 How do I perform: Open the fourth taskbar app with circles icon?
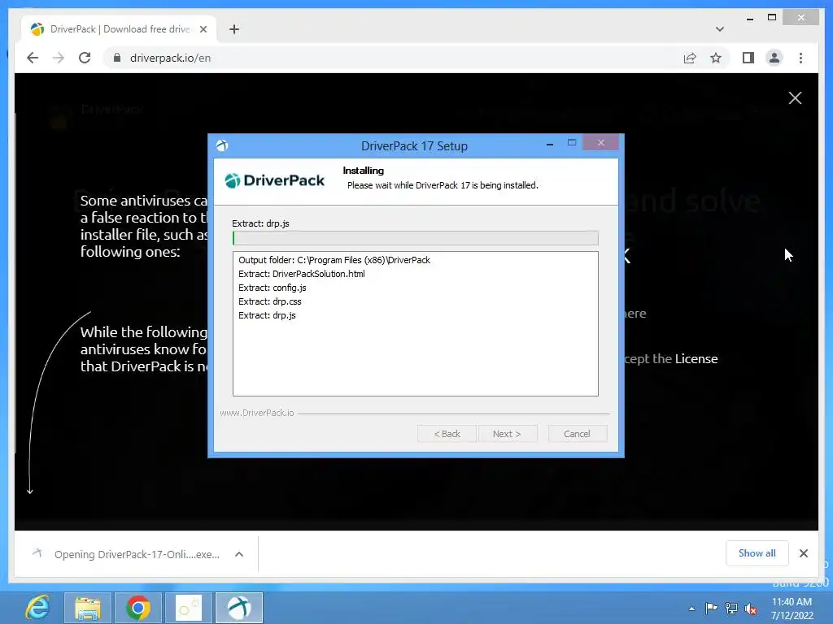point(189,608)
